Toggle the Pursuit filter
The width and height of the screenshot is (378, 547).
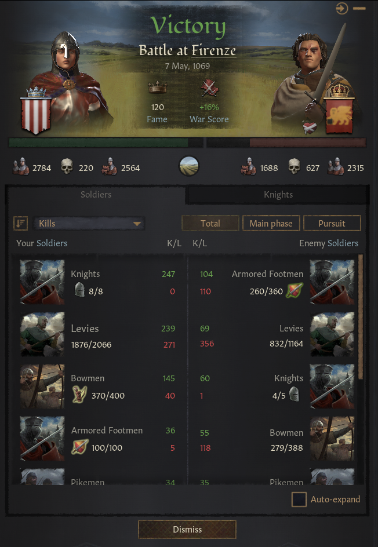pos(332,223)
